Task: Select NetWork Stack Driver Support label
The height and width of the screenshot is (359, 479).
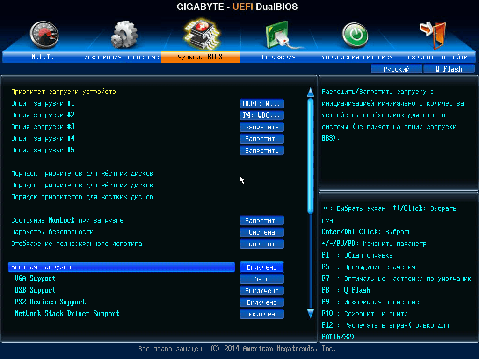Action: (67, 314)
